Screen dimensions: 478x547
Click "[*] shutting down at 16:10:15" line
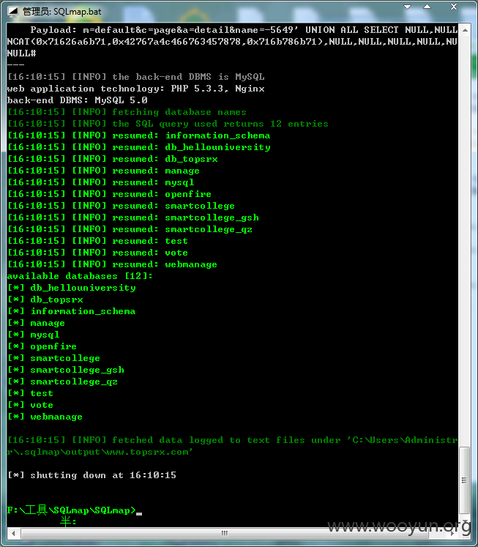92,475
